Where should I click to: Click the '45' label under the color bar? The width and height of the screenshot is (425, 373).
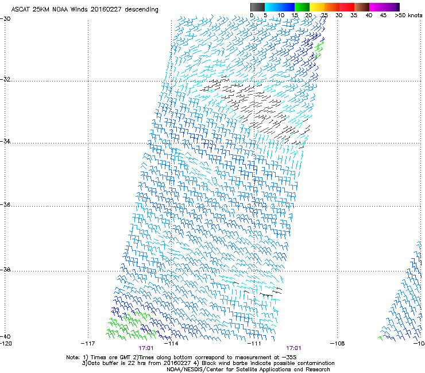click(383, 15)
